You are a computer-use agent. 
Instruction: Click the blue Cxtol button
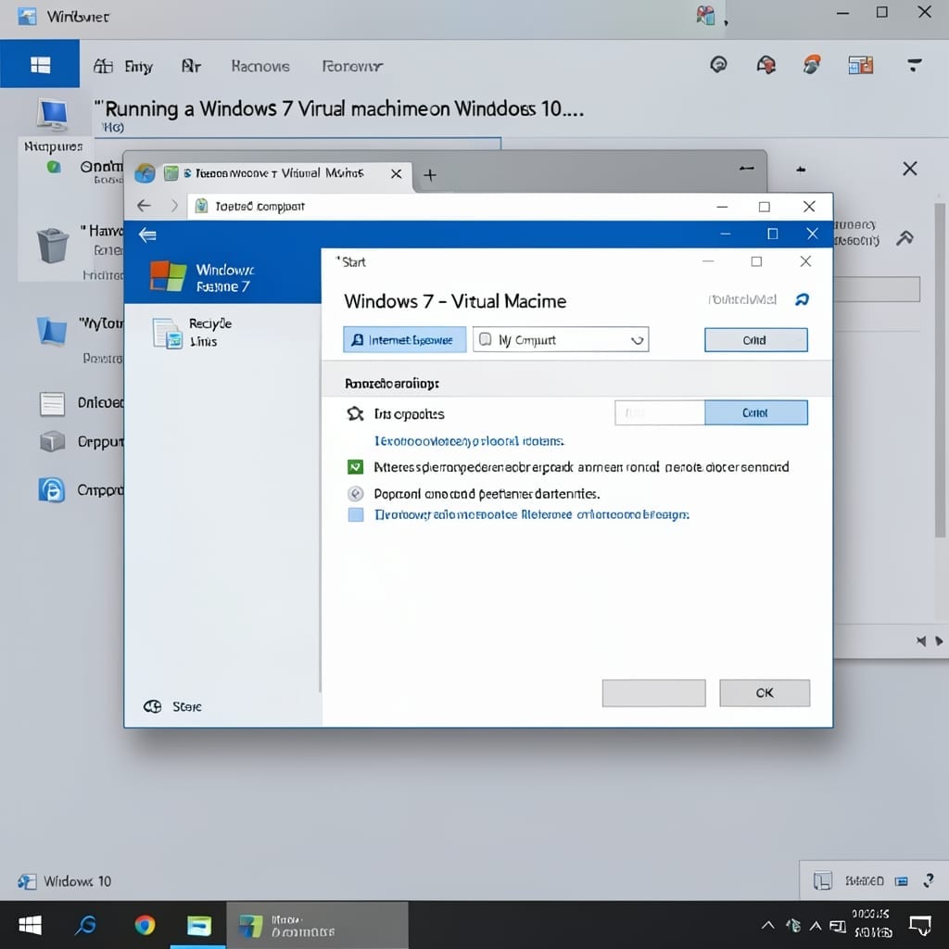tap(756, 412)
